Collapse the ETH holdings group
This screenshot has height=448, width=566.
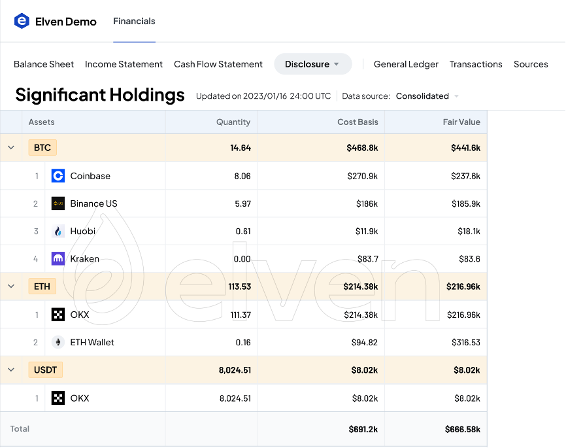click(x=11, y=286)
